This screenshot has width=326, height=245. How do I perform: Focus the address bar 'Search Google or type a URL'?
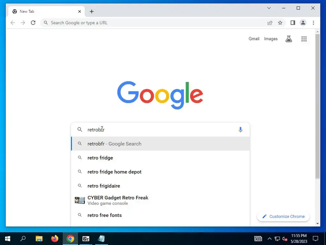pyautogui.click(x=154, y=23)
